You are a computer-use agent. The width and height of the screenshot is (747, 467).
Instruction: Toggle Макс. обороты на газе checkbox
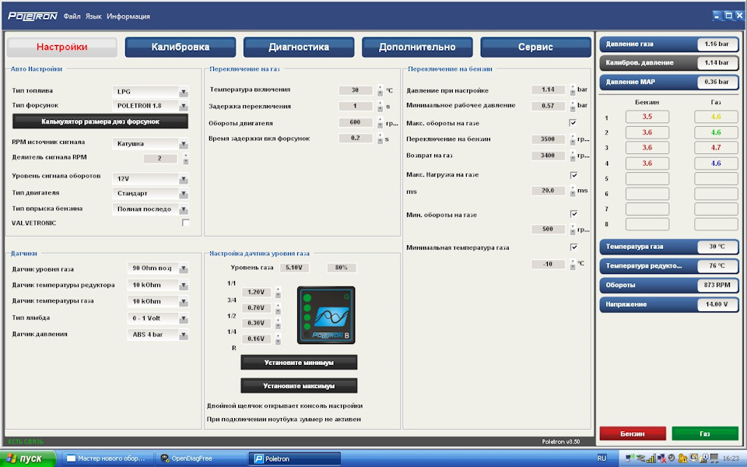tap(573, 123)
